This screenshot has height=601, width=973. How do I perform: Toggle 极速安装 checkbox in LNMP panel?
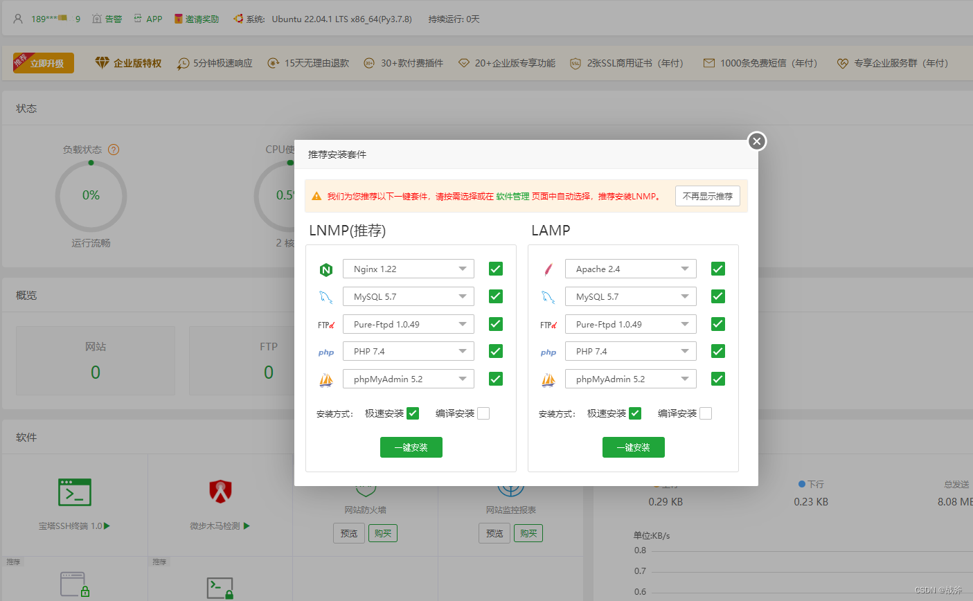413,413
